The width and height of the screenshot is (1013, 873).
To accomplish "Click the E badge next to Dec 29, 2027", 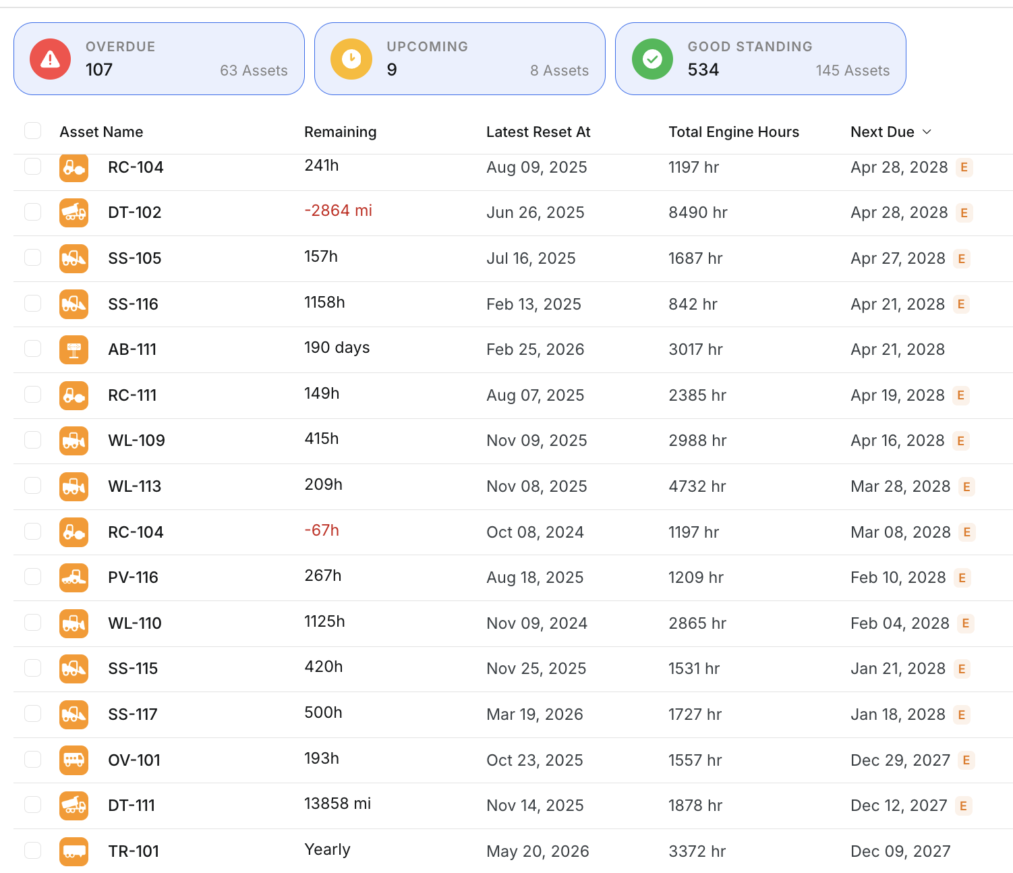I will (x=966, y=760).
